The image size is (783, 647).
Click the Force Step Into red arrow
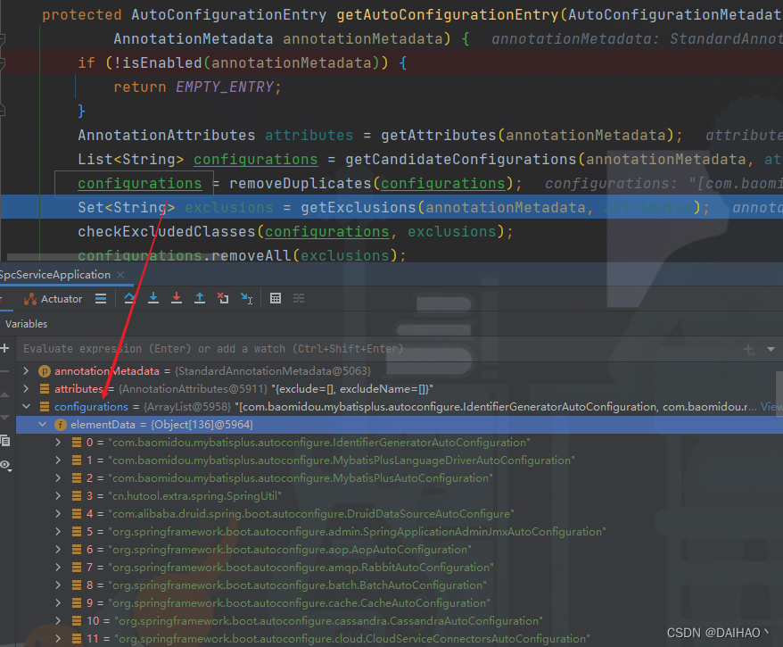177,298
